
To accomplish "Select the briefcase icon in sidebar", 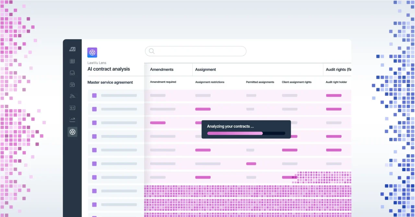I will tap(72, 85).
